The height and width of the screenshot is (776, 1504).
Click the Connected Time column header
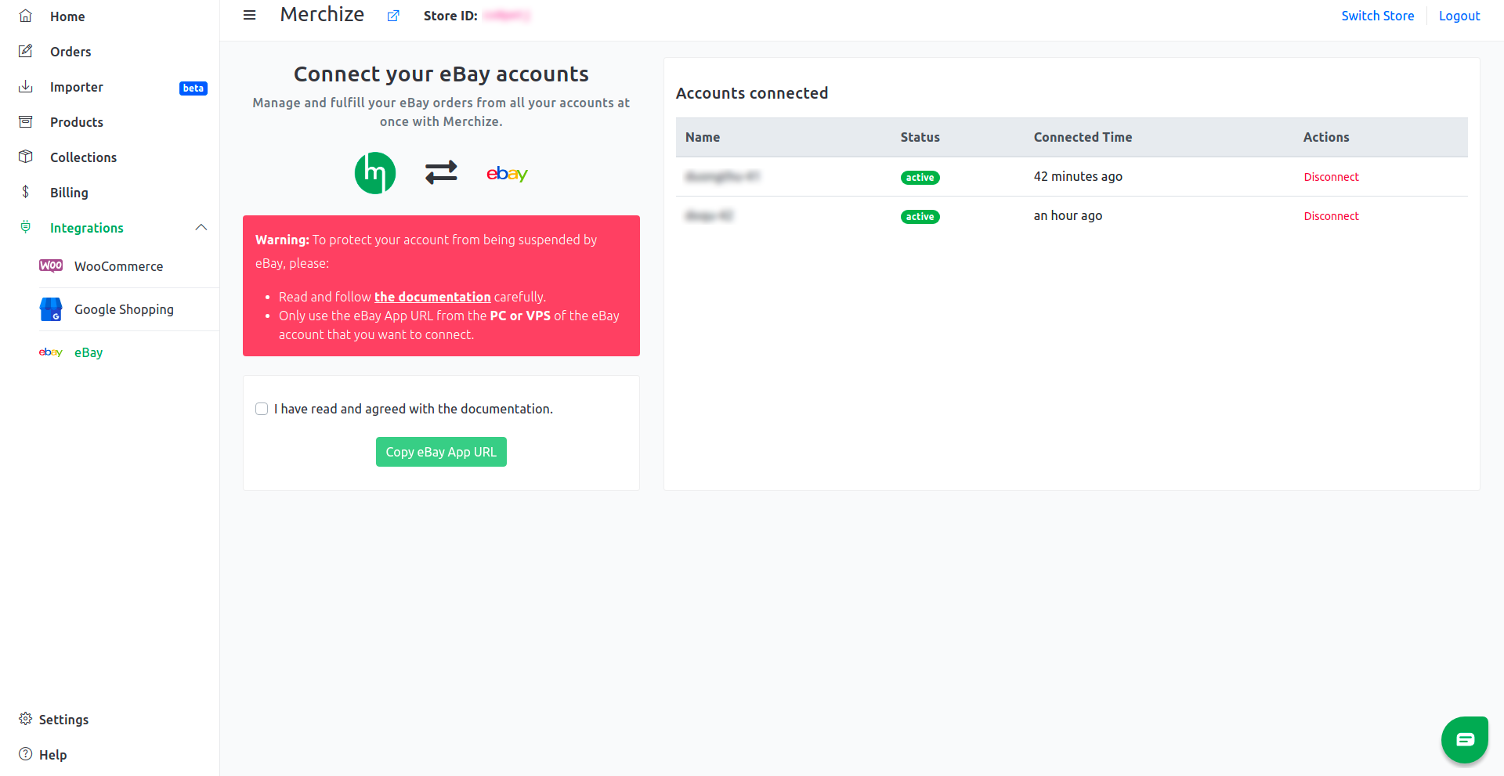[1083, 137]
